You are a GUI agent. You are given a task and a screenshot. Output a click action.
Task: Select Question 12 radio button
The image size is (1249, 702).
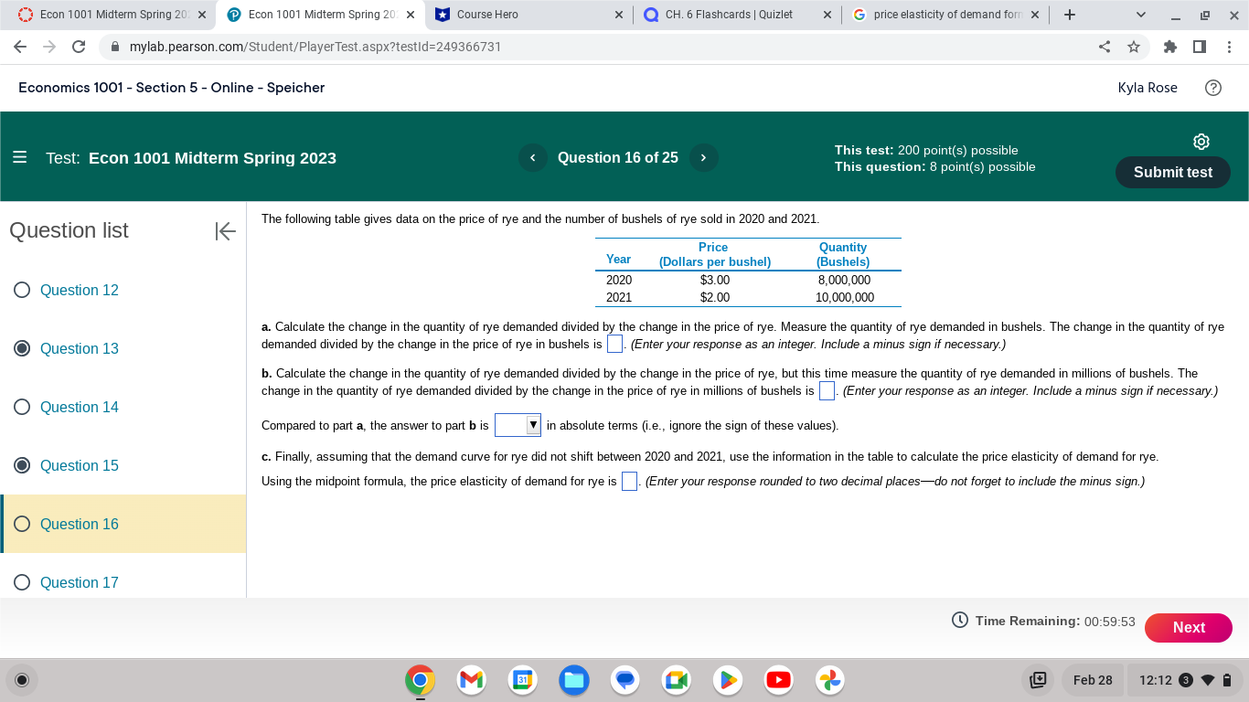(23, 290)
